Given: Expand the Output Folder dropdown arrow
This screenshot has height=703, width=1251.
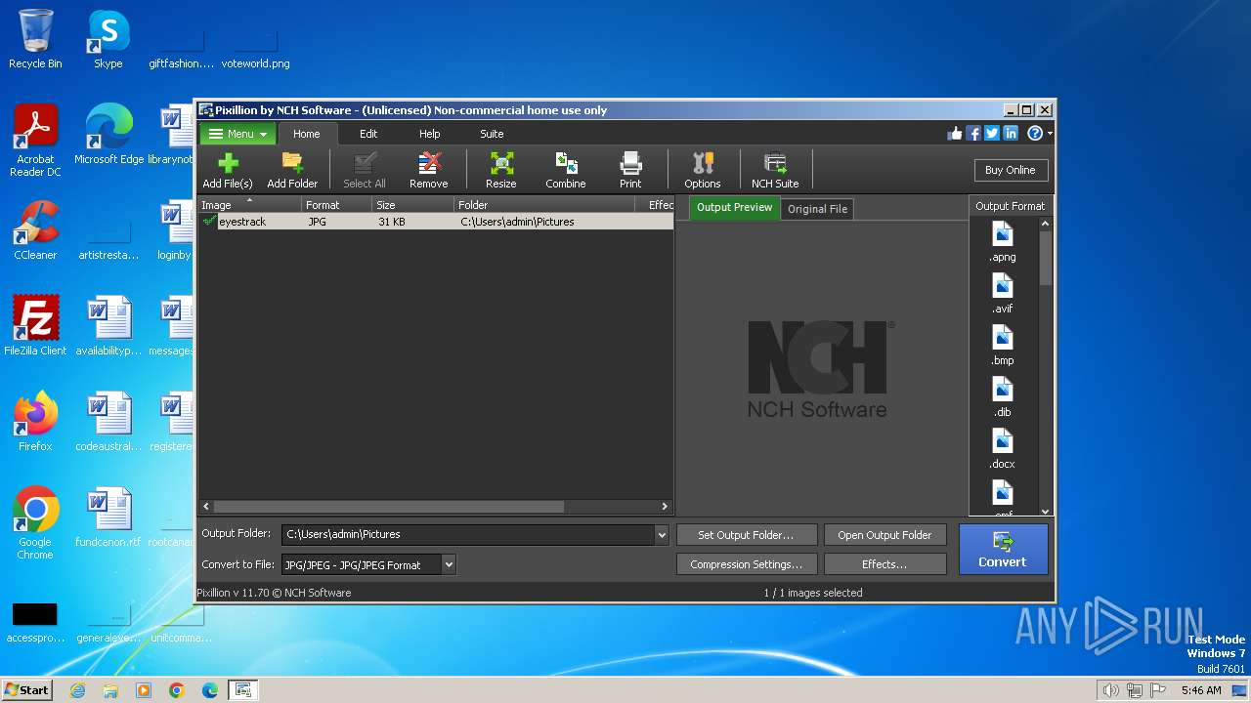Looking at the screenshot, I should click(x=662, y=535).
